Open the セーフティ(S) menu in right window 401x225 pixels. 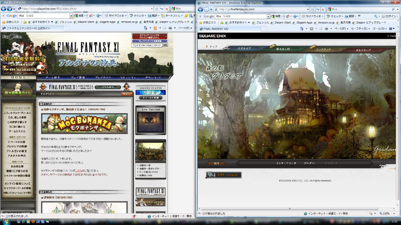(360, 28)
